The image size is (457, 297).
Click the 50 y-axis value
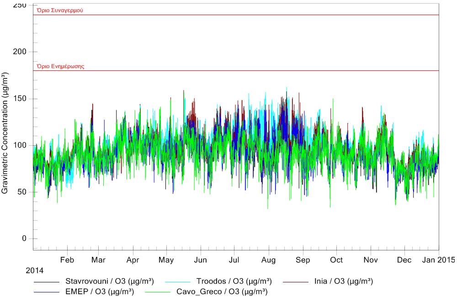(22, 192)
